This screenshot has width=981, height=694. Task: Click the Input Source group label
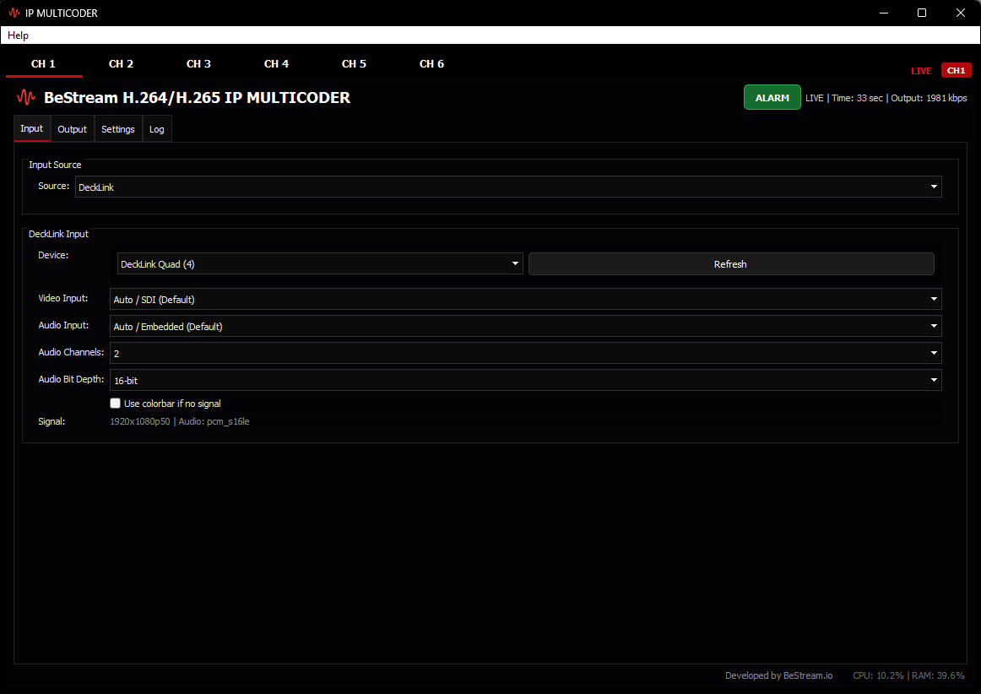[55, 165]
